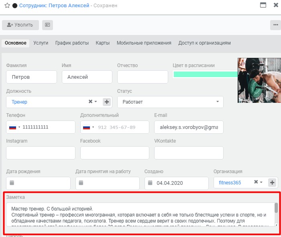Click the Instagram input field
Image resolution: width=281 pixels, height=237 pixels.
[x=41, y=153]
